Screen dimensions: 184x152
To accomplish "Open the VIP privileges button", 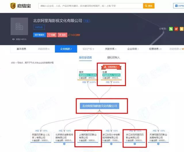I will (x=179, y=6).
